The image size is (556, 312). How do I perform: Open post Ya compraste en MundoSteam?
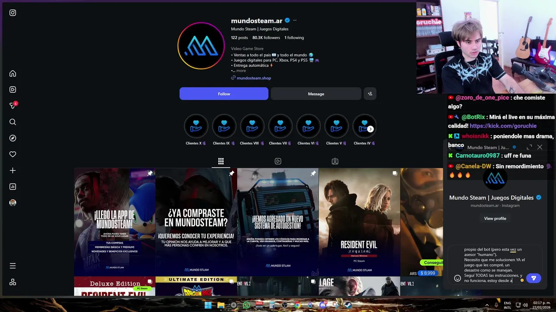(196, 222)
